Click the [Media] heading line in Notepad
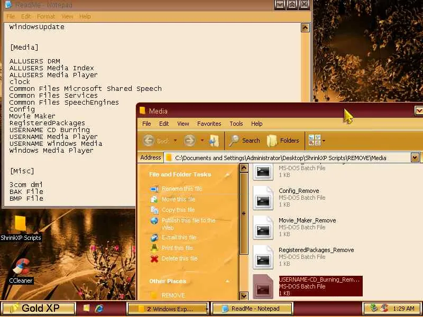 pyautogui.click(x=24, y=48)
